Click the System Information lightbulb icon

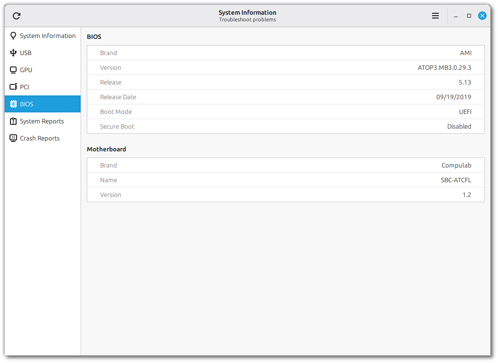tap(13, 36)
